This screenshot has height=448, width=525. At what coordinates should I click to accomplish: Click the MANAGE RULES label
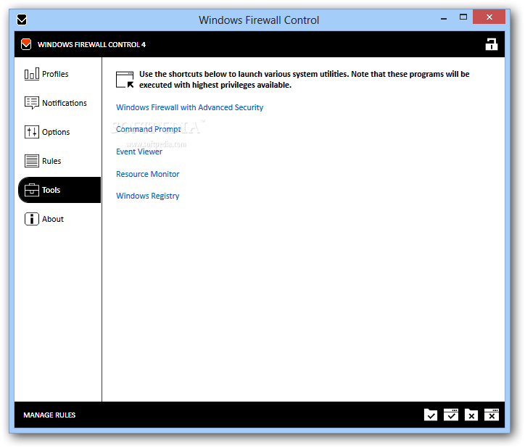(x=49, y=415)
